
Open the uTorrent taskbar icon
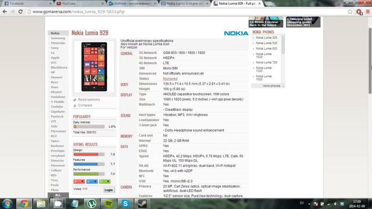pyautogui.click(x=92, y=204)
